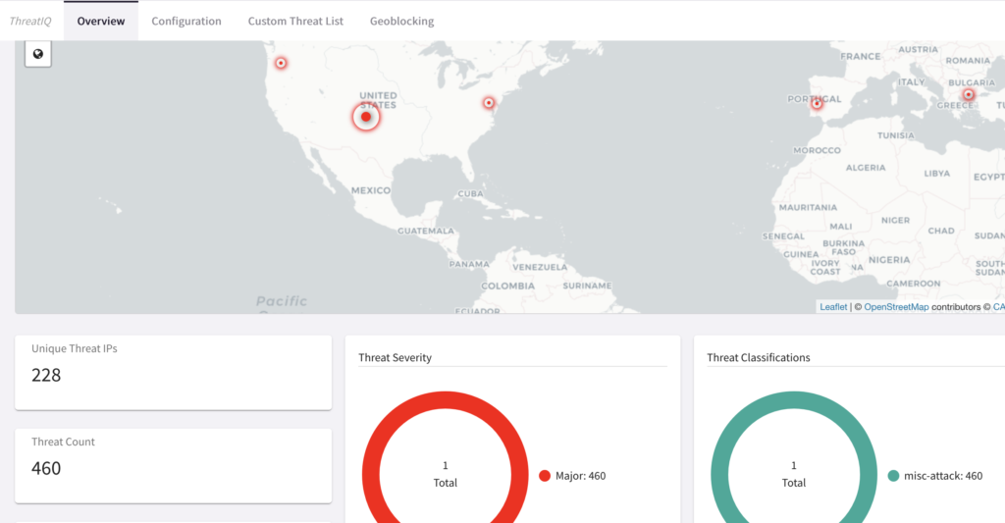The height and width of the screenshot is (523, 1005).
Task: Click the Unique Threat IPs card
Action: (173, 373)
